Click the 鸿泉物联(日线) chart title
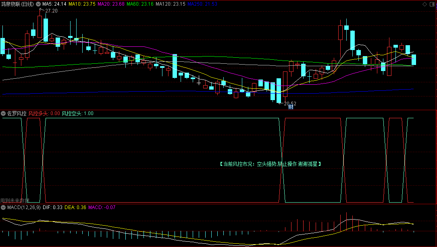The image size is (437, 247). (x=17, y=4)
